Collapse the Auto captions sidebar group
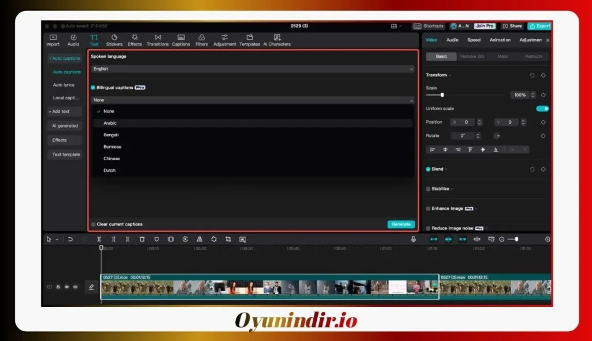 click(x=65, y=58)
